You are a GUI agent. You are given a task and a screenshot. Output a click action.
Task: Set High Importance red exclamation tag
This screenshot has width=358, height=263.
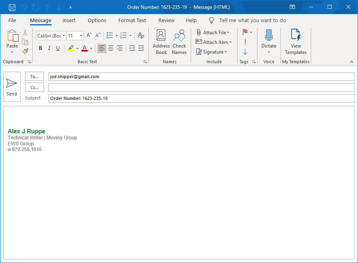[245, 42]
